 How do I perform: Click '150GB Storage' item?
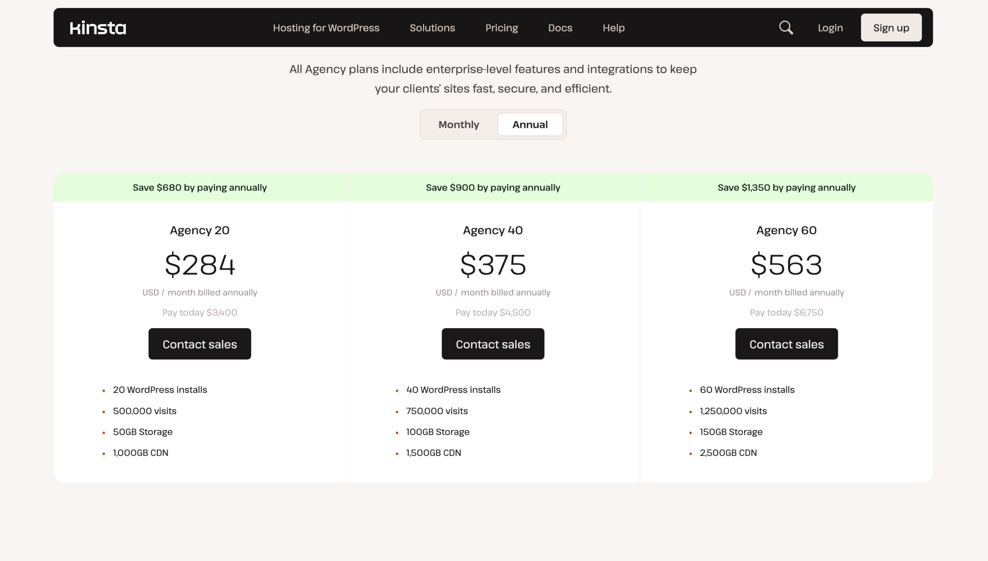[x=731, y=432]
